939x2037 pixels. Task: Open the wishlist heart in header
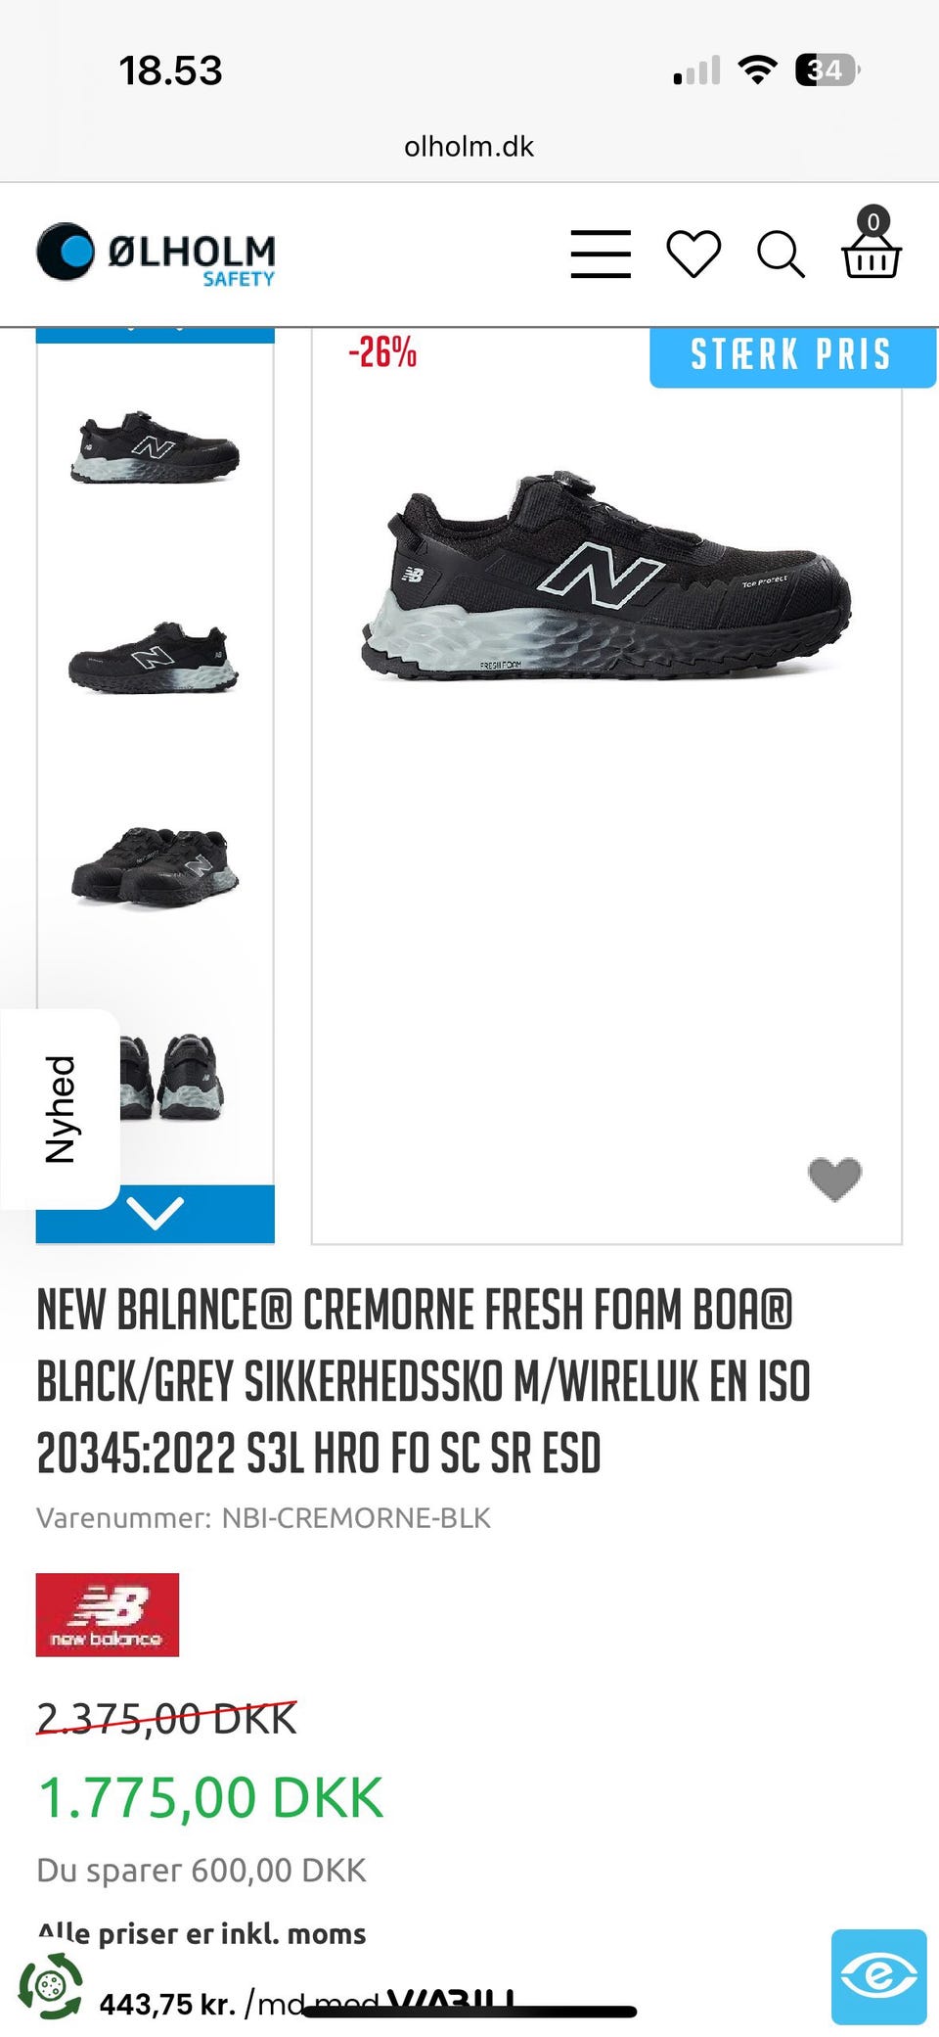click(693, 255)
